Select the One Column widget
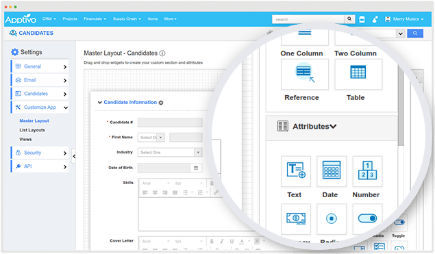 (x=305, y=38)
